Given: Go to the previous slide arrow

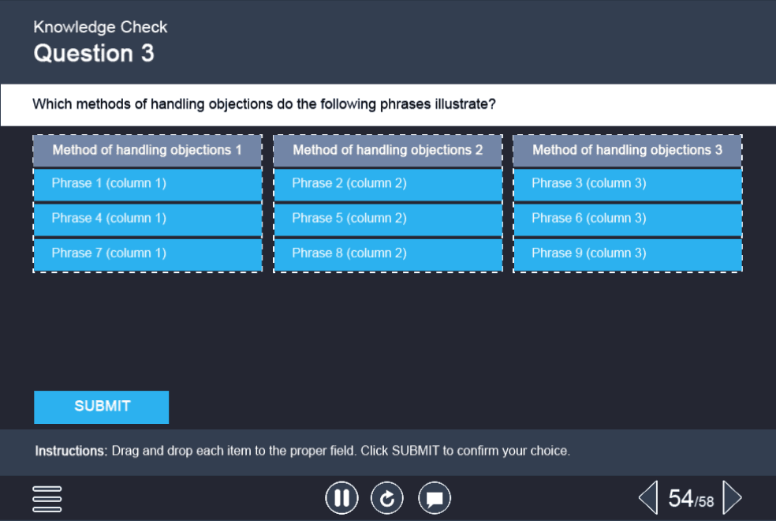Looking at the screenshot, I should pos(647,498).
